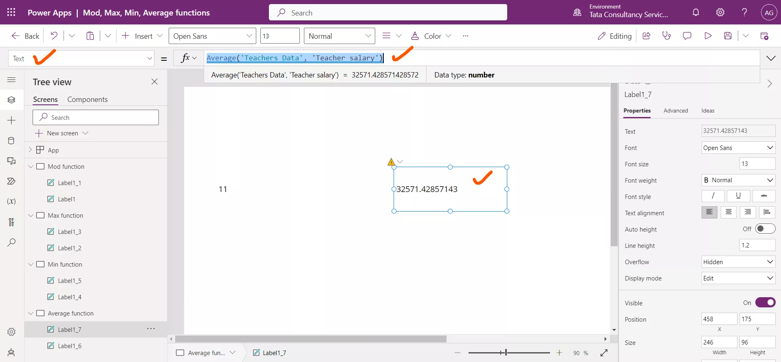Click the Share app icon

click(x=646, y=36)
